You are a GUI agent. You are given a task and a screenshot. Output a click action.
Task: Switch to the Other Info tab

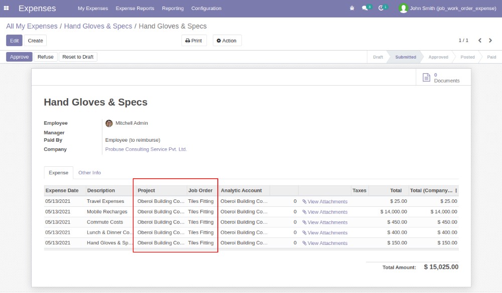pos(89,173)
